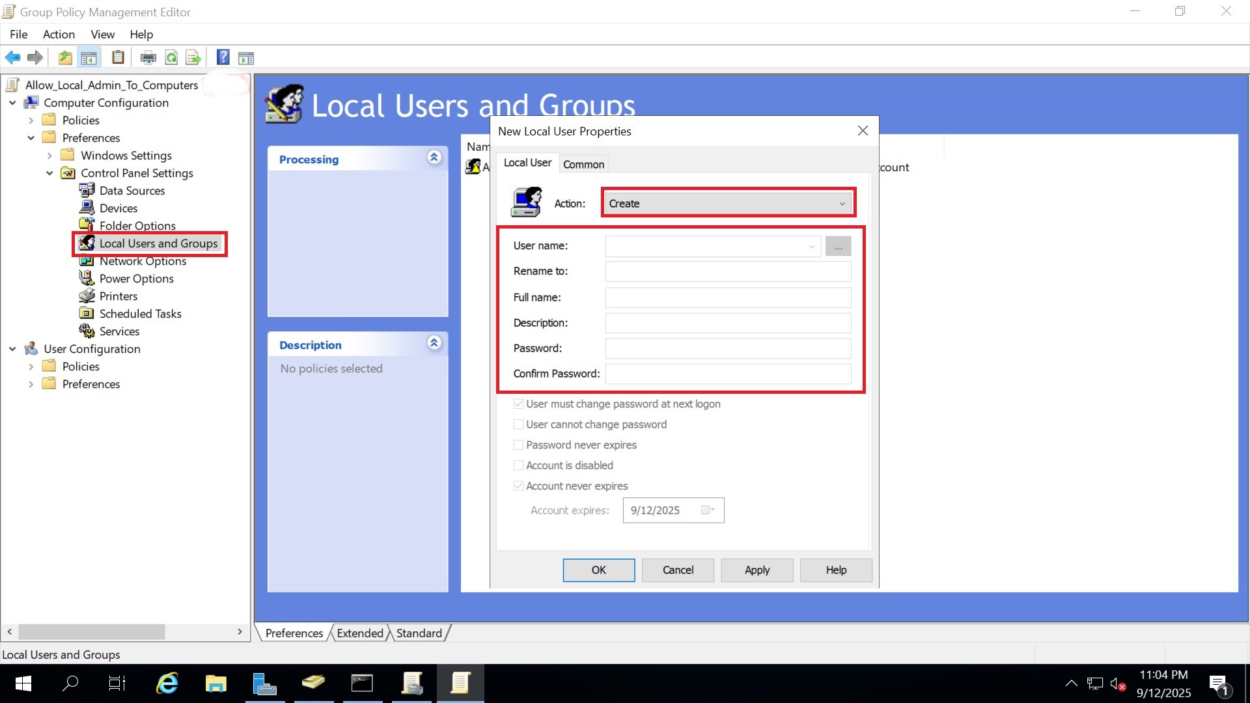Check the Password never expires option
This screenshot has width=1250, height=703.
519,445
